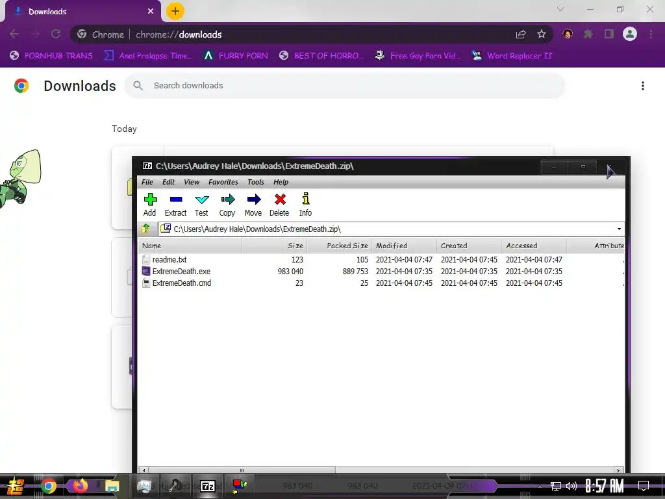Sort by Packed Size column header
Screen dimensions: 665x499
(x=339, y=246)
